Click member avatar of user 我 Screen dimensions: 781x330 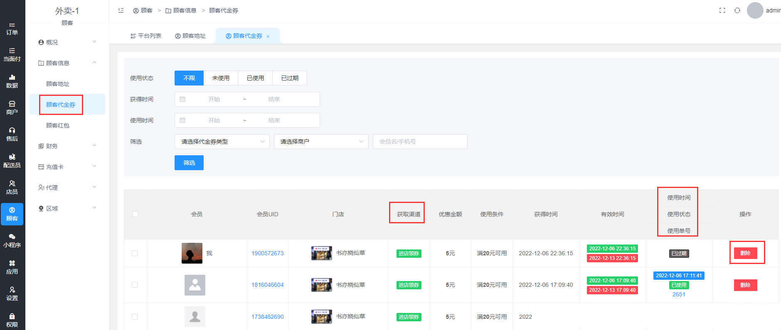pyautogui.click(x=192, y=253)
